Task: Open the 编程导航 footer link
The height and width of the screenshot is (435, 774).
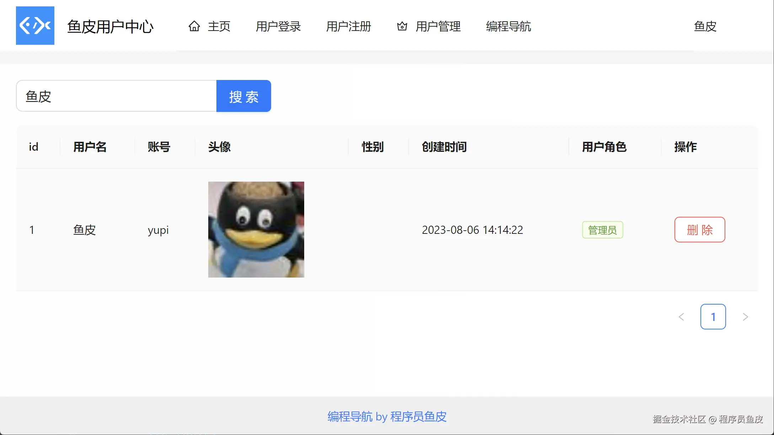Action: click(x=350, y=417)
